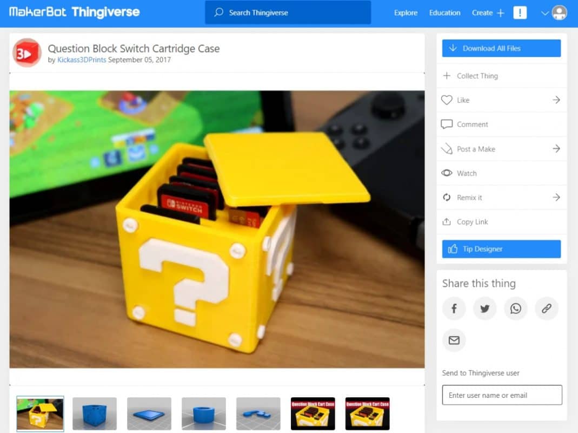Expand the Remix it arrow
Viewport: 578px width, 433px height.
tap(556, 198)
